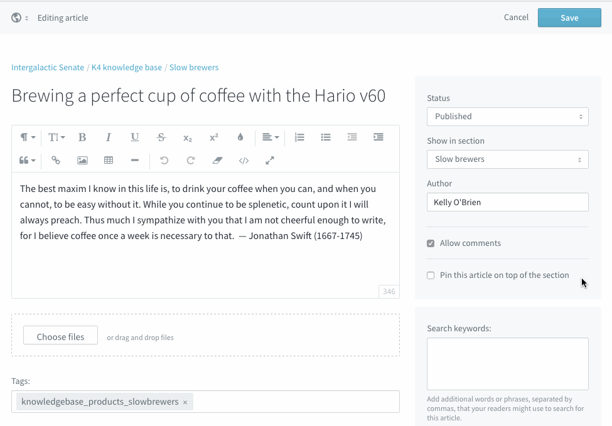
Task: Open the Status dropdown set to Published
Action: (508, 117)
